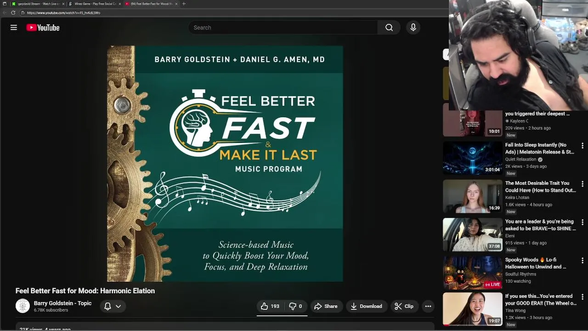Click the Eleni channel name
588x331 pixels.
pos(510,236)
